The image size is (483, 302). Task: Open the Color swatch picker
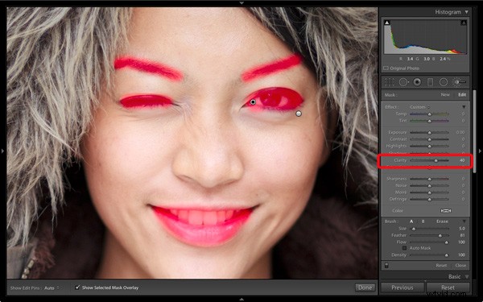tap(446, 211)
